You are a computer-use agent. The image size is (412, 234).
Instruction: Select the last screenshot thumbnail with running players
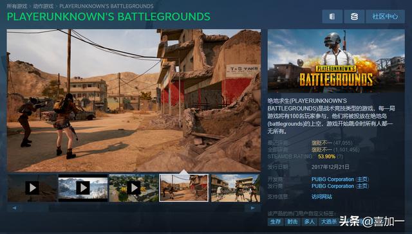click(x=235, y=188)
